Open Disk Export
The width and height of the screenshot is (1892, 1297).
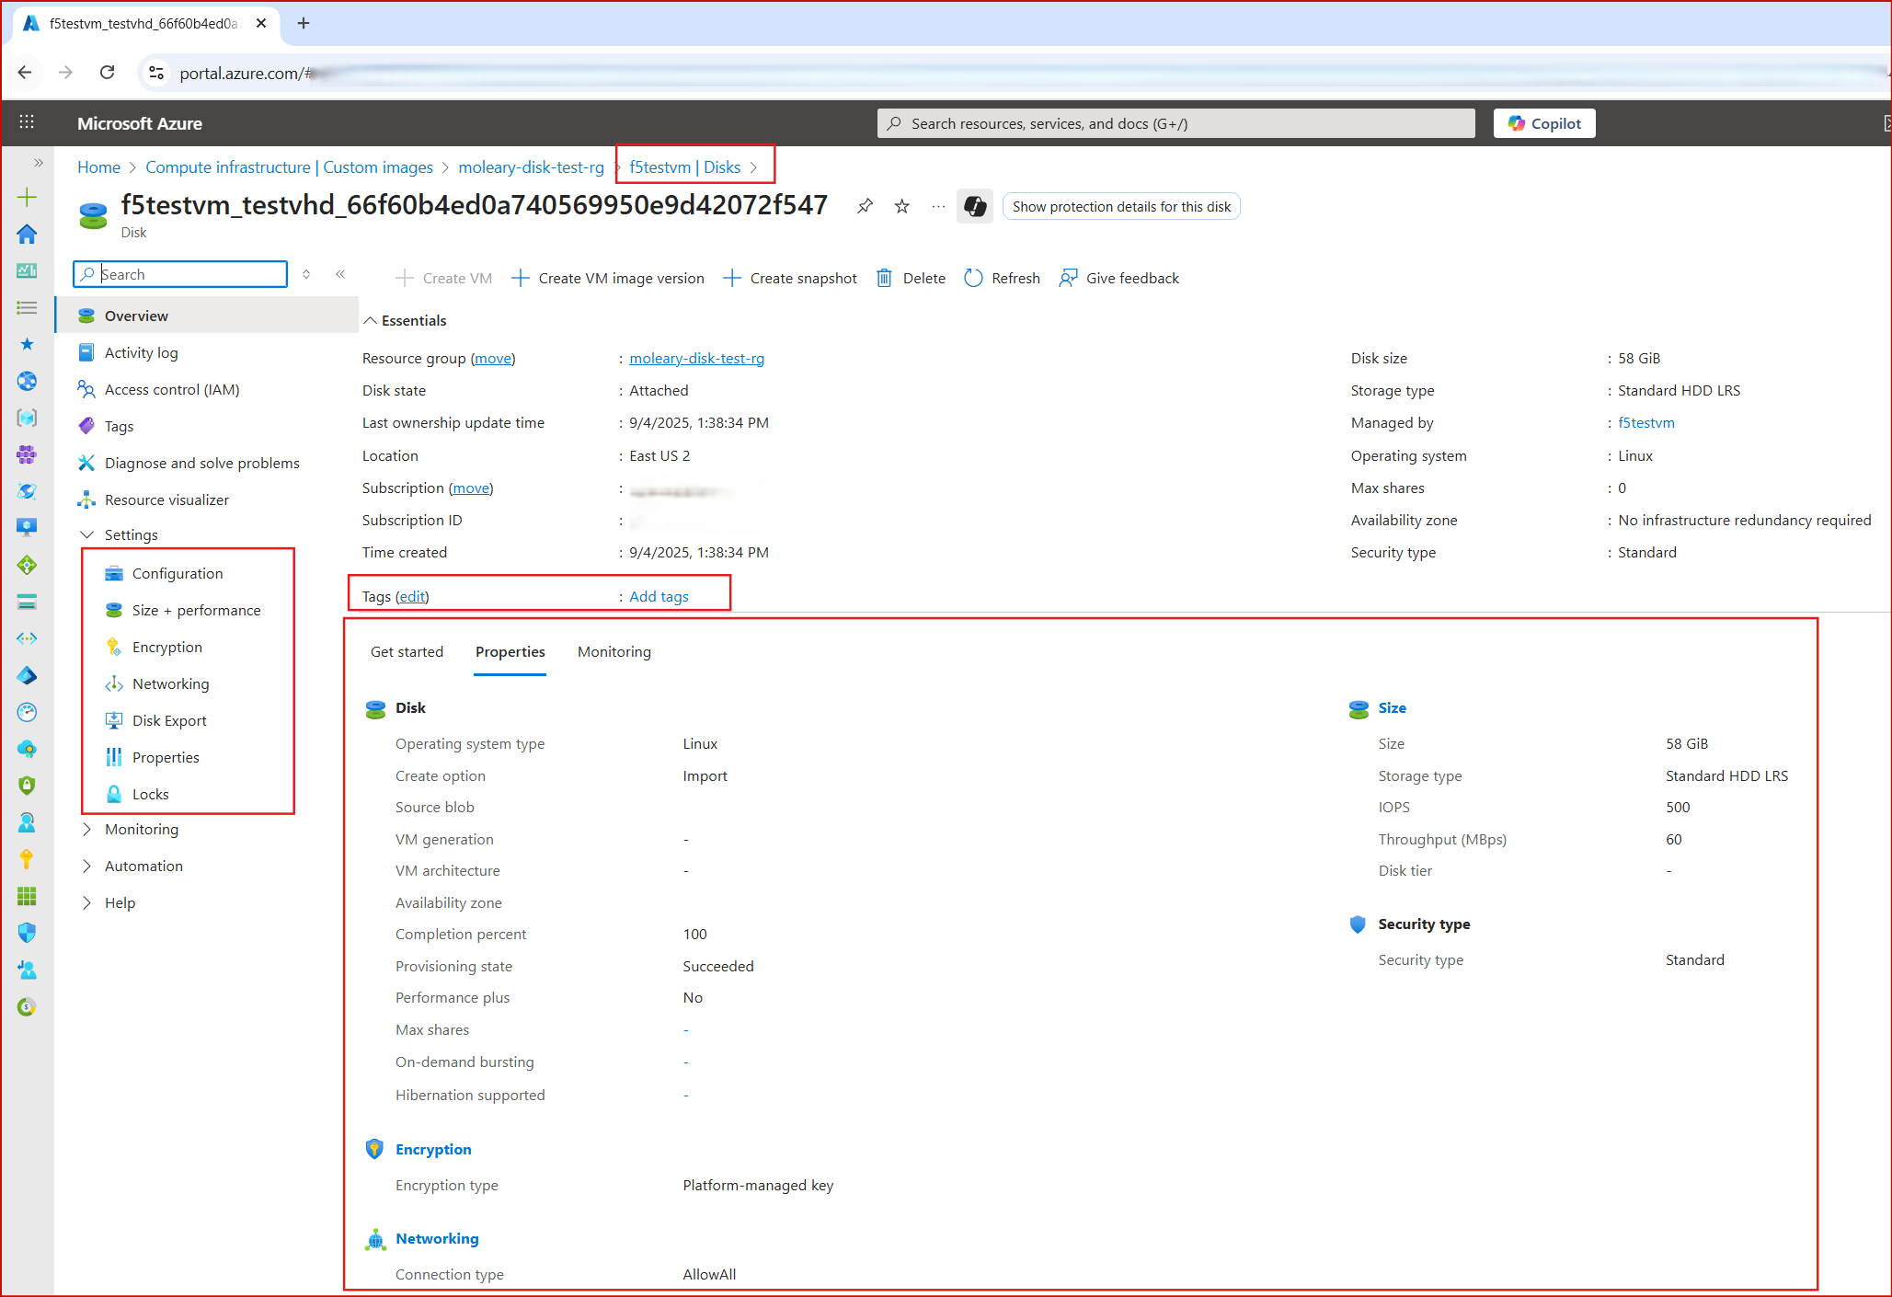coord(169,720)
